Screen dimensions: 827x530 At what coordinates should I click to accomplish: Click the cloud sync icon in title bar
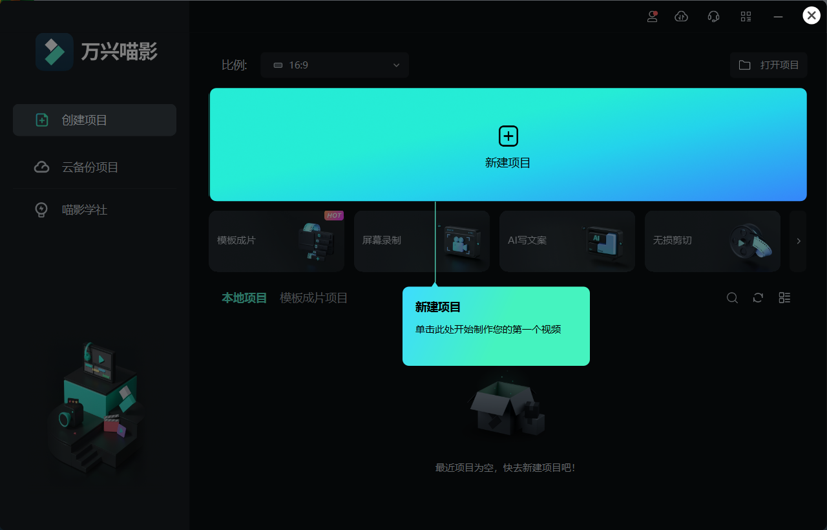(681, 16)
